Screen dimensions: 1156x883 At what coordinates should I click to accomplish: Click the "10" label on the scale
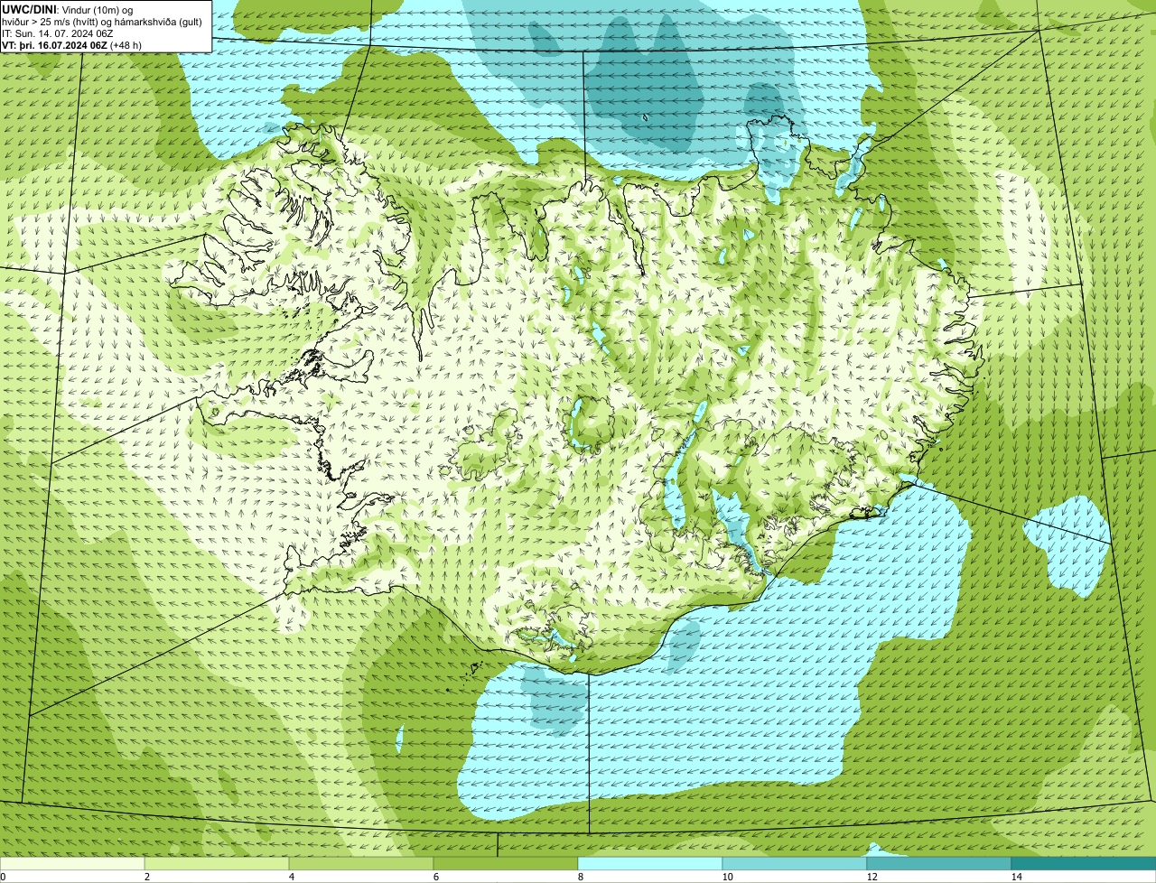726,877
